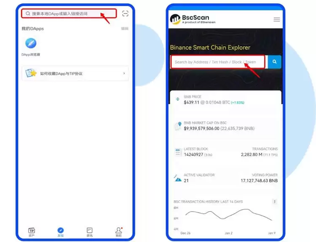Click the edit link next to 我的DApps
The width and height of the screenshot is (316, 242).
[x=125, y=29]
